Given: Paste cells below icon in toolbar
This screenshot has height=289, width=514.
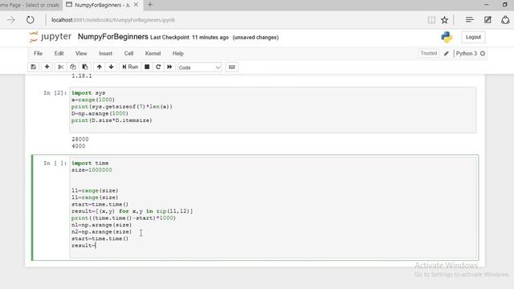Looking at the screenshot, I should [x=85, y=67].
